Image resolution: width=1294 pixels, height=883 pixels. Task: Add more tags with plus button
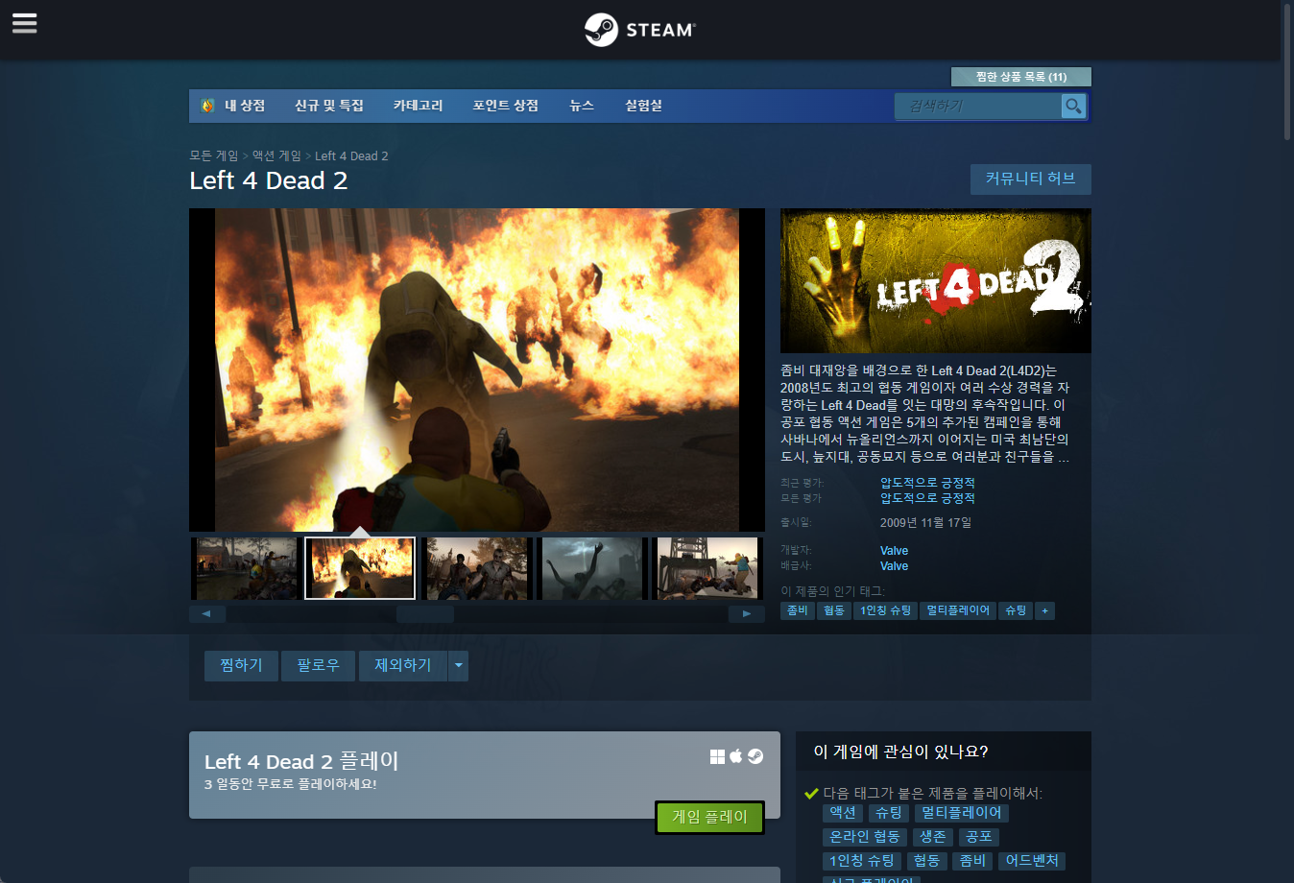(1045, 610)
